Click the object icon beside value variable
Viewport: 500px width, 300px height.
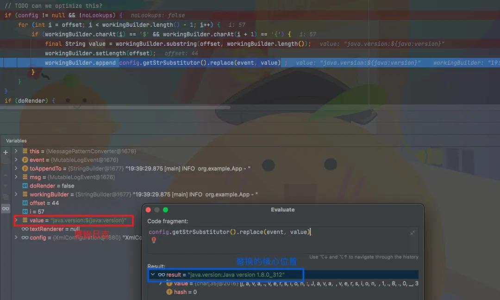(25, 220)
